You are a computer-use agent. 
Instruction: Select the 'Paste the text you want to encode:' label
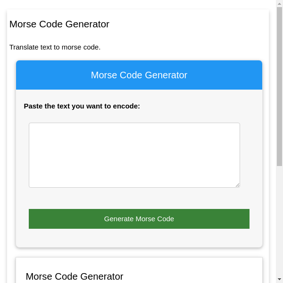pos(82,106)
